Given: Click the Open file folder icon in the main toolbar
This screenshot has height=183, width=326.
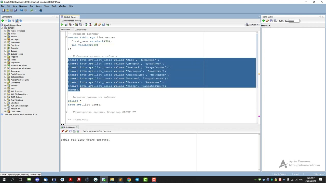Looking at the screenshot, I should (7, 10).
